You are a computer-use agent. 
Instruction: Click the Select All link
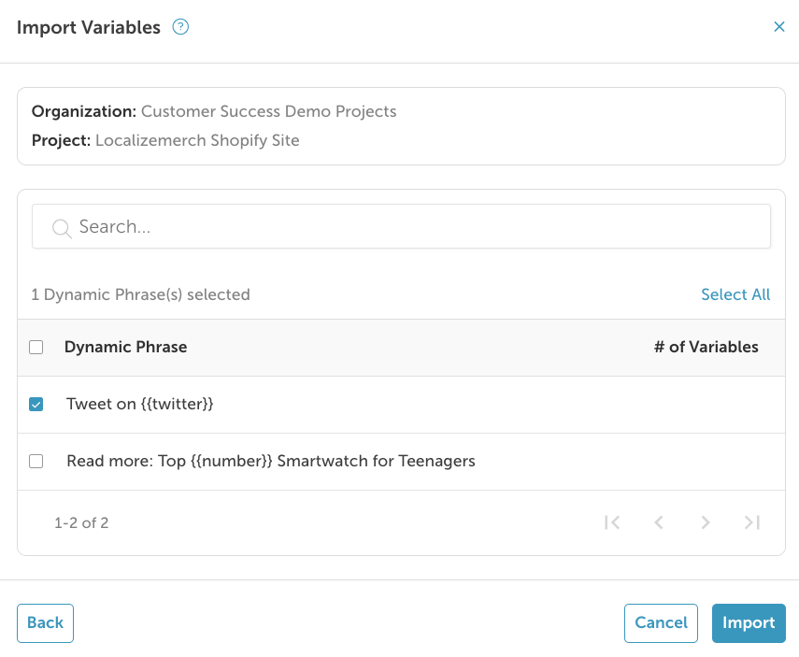(735, 294)
